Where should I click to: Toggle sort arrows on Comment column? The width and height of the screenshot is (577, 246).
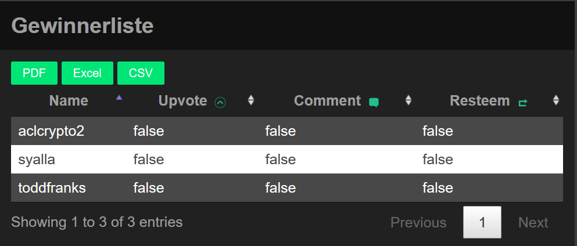point(408,100)
